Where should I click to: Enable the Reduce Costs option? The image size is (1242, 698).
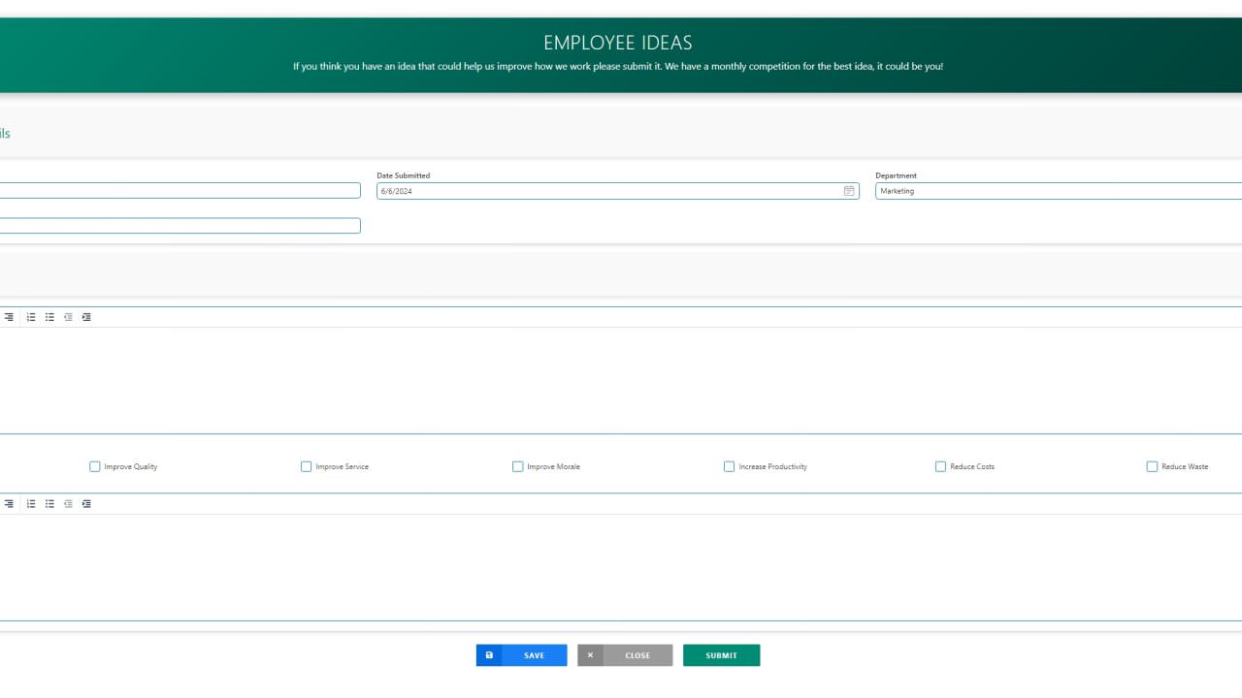pos(940,466)
